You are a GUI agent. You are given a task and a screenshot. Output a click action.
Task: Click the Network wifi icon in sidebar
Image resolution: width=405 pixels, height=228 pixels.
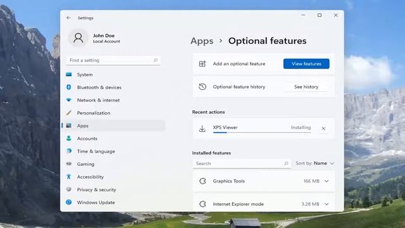click(x=69, y=100)
